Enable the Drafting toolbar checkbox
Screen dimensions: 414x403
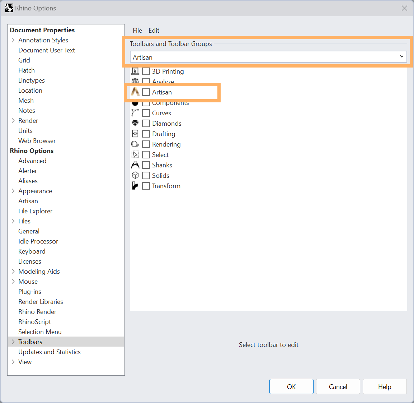pyautogui.click(x=146, y=134)
